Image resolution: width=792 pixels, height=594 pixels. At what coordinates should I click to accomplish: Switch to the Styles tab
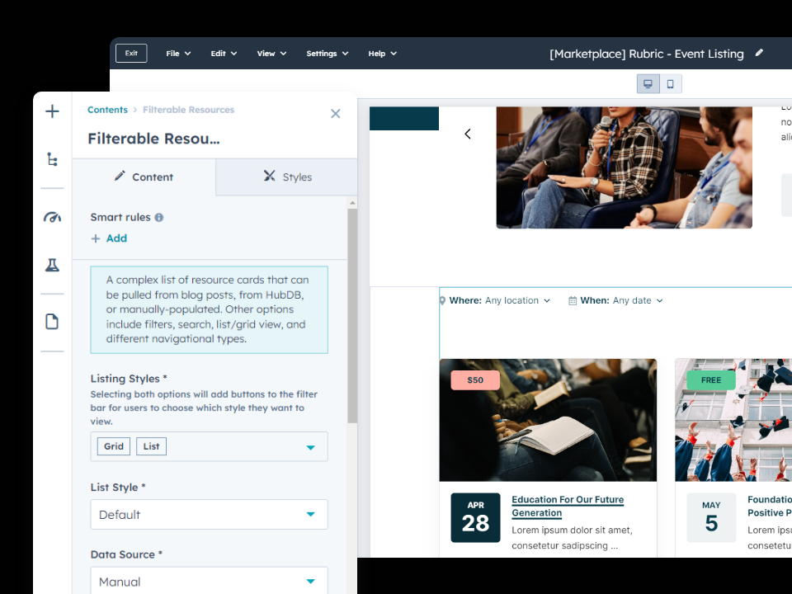tap(287, 177)
